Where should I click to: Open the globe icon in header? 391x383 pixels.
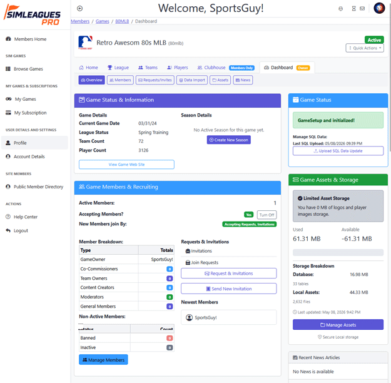click(340, 9)
